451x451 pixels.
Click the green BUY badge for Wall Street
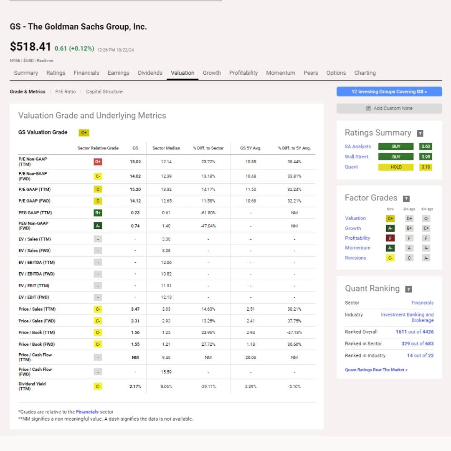[x=396, y=157]
